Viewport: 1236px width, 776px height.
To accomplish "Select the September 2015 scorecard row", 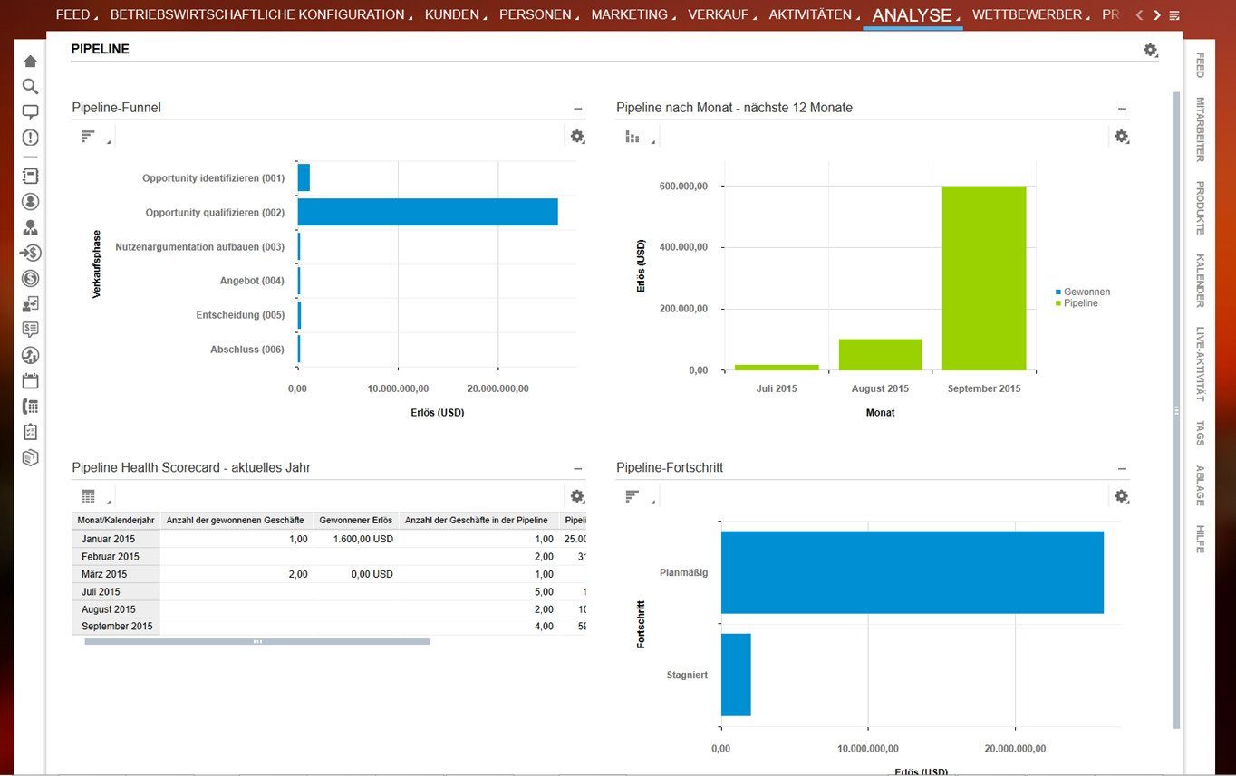I will click(x=328, y=626).
